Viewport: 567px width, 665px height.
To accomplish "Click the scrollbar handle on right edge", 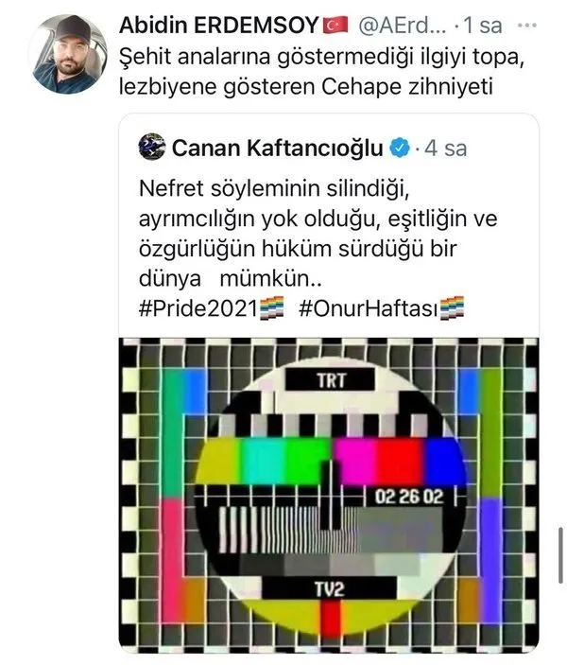I will [560, 555].
